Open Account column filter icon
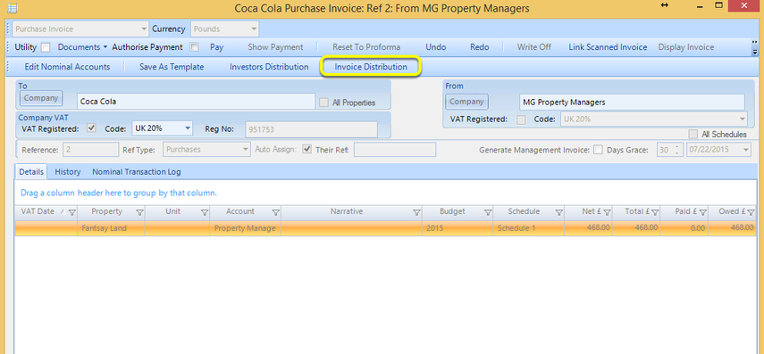764x354 pixels. [276, 212]
